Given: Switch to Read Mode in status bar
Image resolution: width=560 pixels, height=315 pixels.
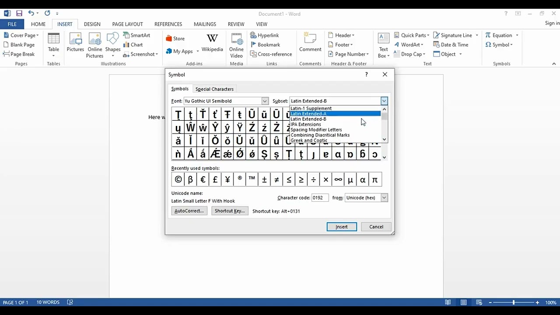Looking at the screenshot, I should 448,302.
